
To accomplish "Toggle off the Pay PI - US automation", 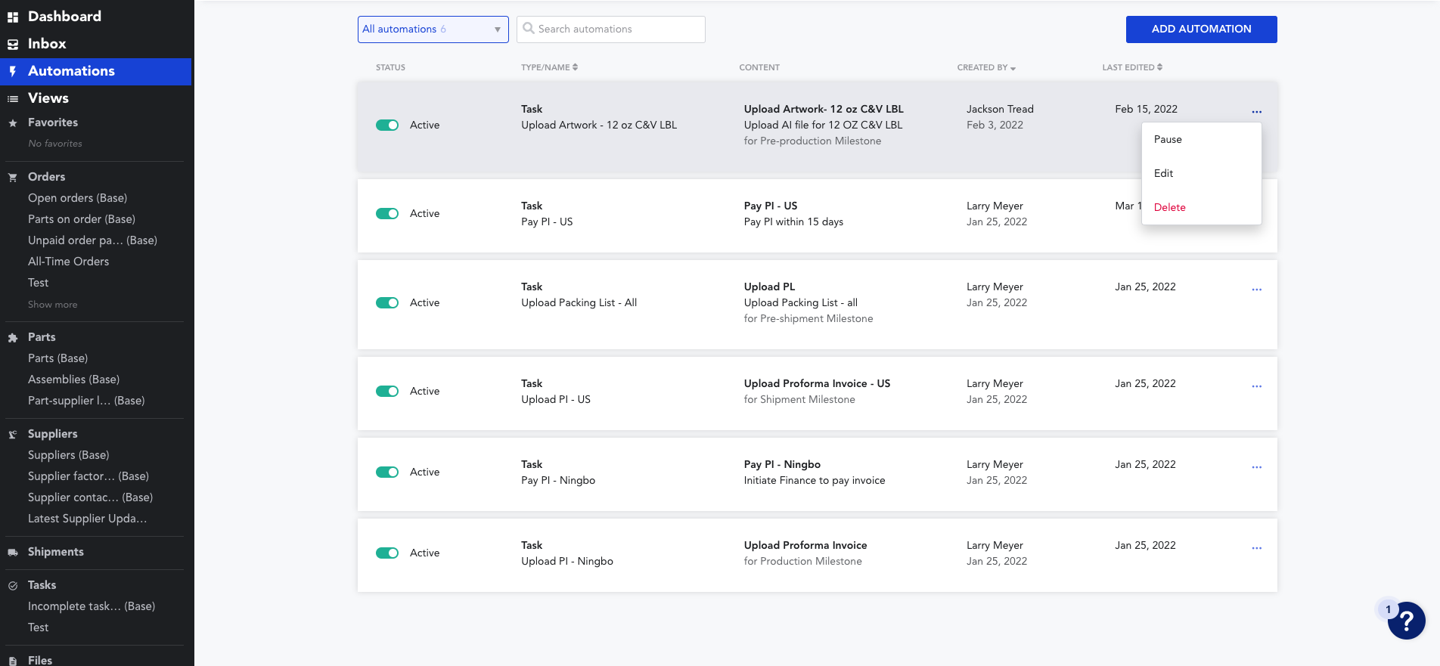I will (387, 214).
